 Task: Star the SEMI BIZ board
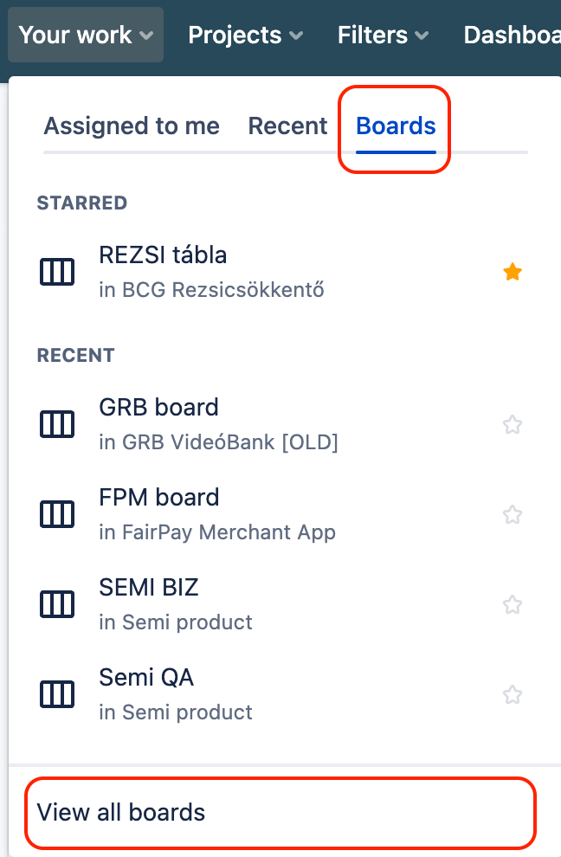click(513, 605)
